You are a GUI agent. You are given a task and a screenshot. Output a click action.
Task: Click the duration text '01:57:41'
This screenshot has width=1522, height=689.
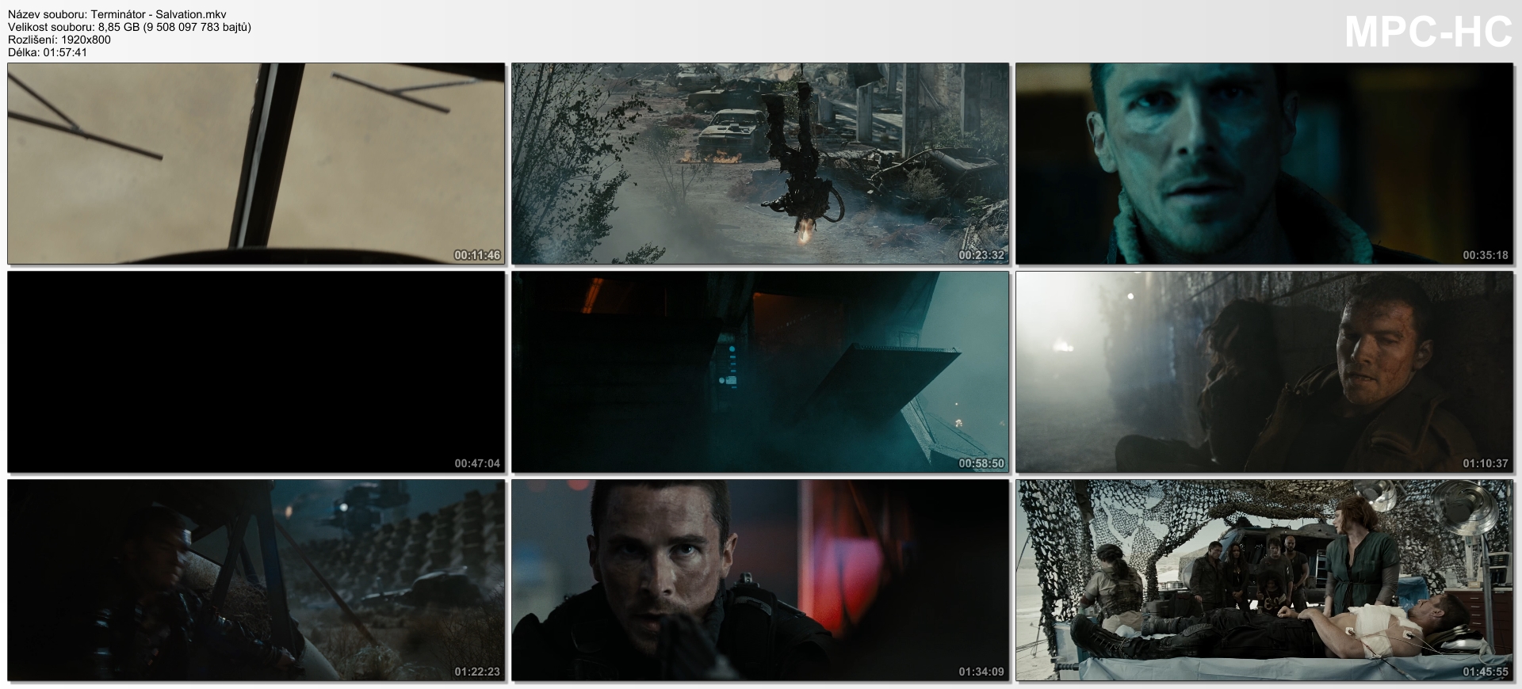[x=65, y=52]
